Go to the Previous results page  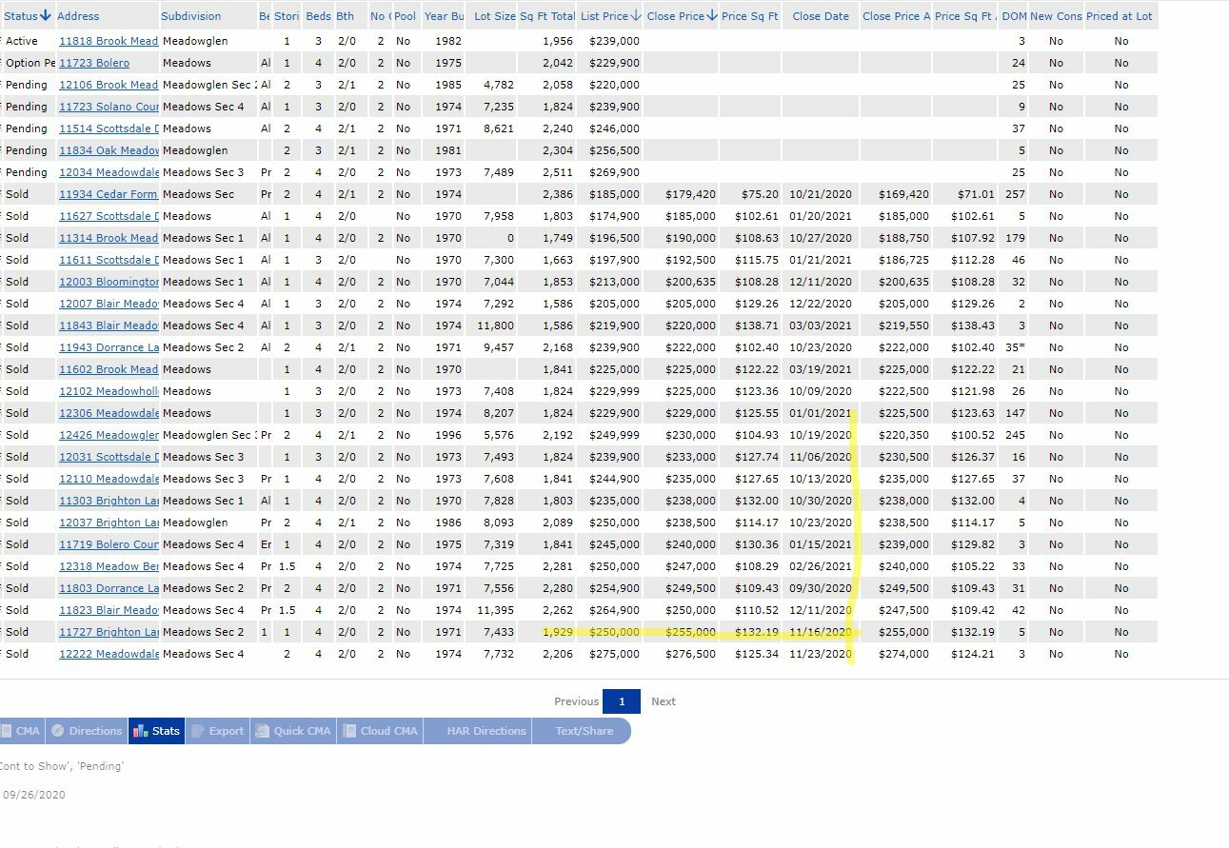[576, 701]
